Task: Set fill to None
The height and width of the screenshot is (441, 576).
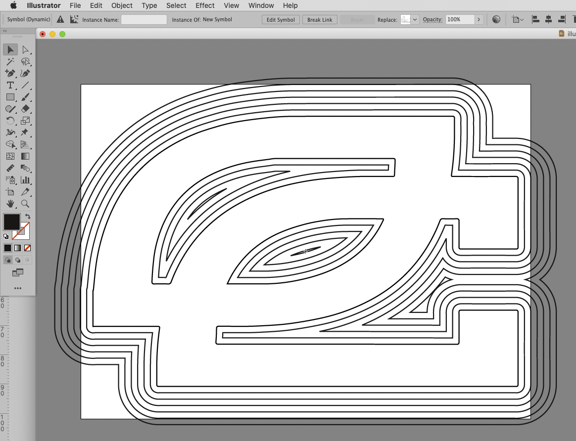Action: click(28, 248)
